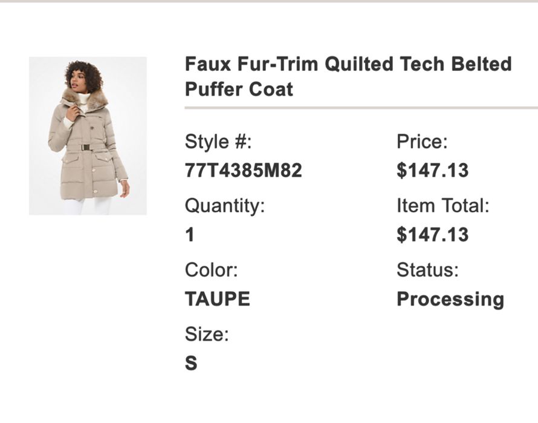Open the puffer coat product thumbnail

click(88, 136)
